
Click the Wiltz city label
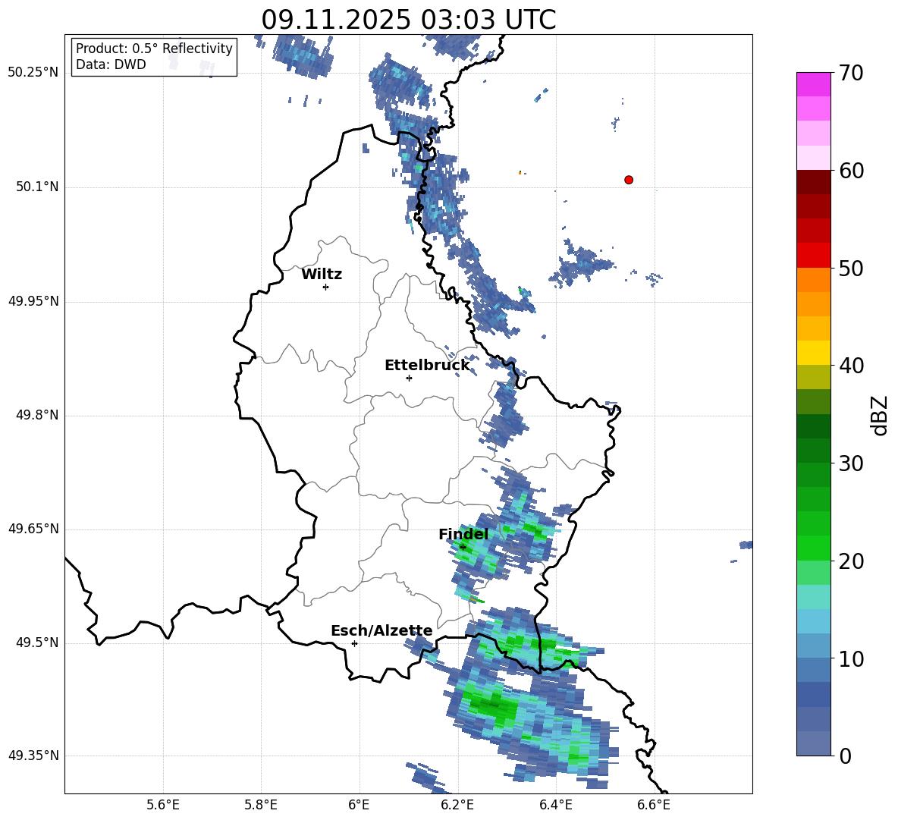point(322,275)
